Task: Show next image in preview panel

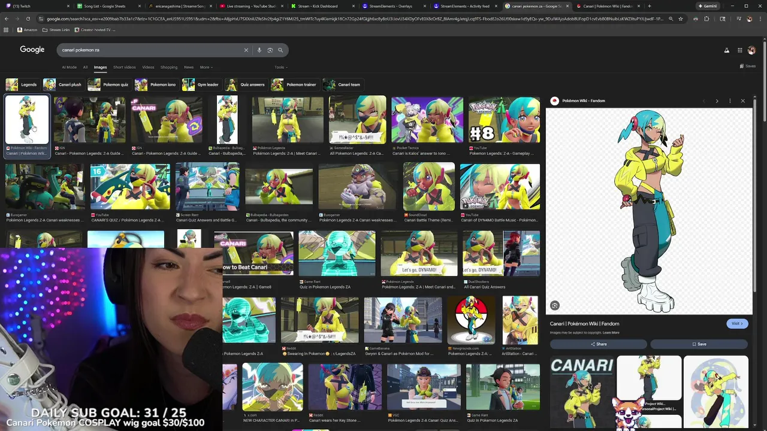Action: pos(717,101)
